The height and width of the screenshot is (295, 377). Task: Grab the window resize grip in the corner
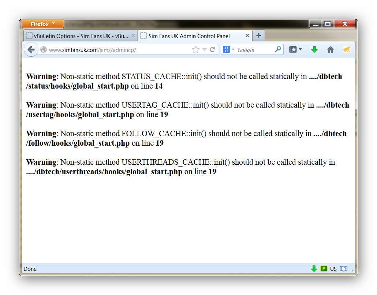point(353,270)
